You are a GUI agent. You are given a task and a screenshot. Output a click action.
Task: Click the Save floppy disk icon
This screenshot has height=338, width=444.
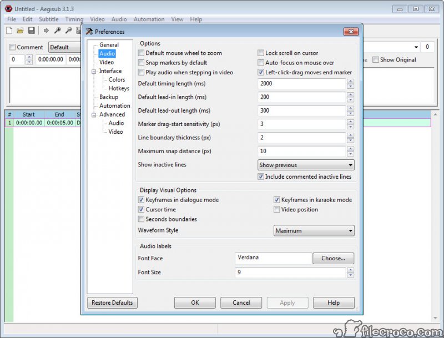click(31, 31)
